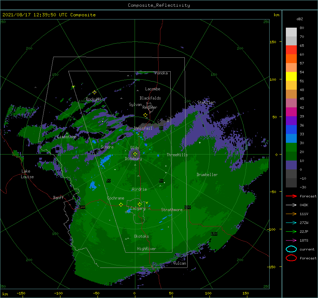Select the green 30 dBZ color swatch
Screen dimensions: 318x298
click(291, 147)
